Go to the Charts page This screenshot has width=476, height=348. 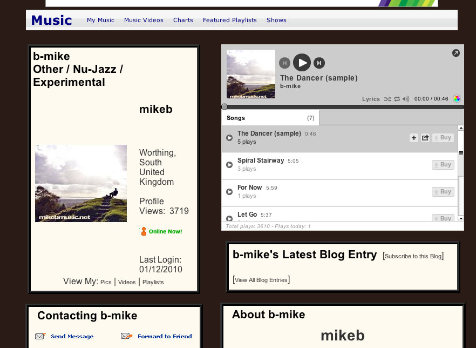click(183, 20)
